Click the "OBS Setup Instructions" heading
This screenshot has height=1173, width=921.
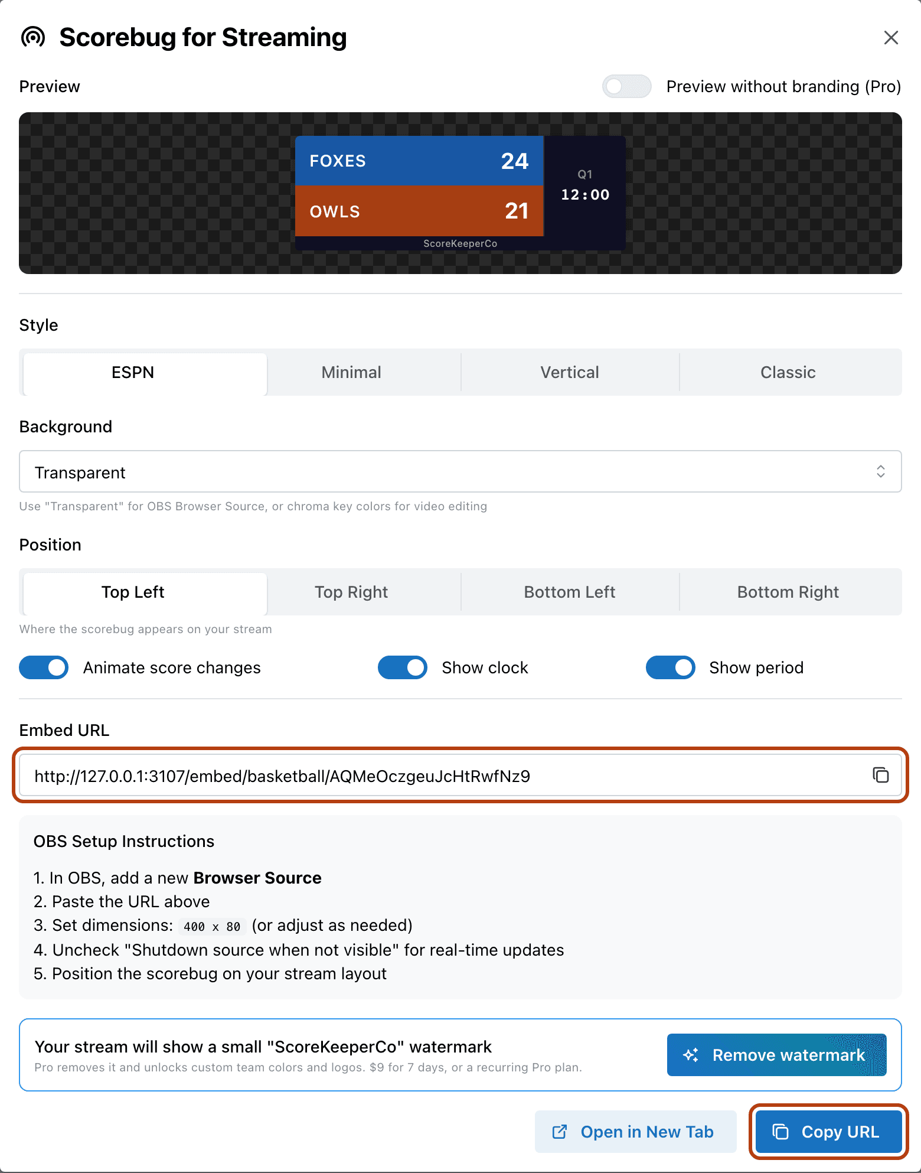coord(124,842)
